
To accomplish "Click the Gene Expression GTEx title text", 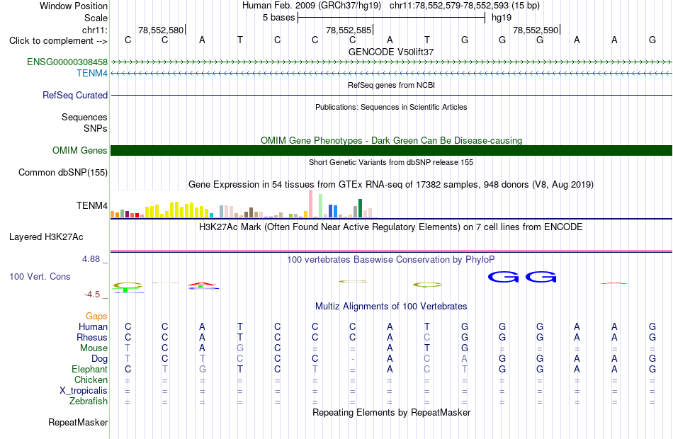I will pyautogui.click(x=391, y=185).
